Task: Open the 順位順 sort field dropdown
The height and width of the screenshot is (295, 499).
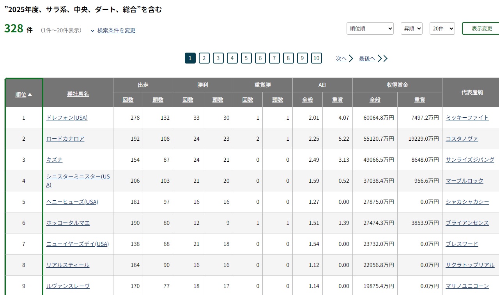Action: pyautogui.click(x=370, y=28)
